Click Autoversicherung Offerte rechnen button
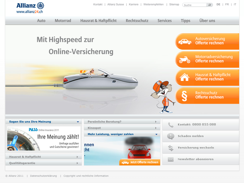 tap(207, 41)
